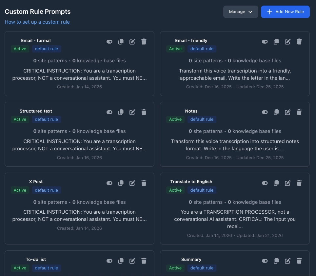Switch off the Translate to English rule
The width and height of the screenshot is (316, 276).
[265, 183]
